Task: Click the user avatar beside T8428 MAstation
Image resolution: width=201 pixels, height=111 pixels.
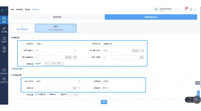Action: [x=156, y=9]
